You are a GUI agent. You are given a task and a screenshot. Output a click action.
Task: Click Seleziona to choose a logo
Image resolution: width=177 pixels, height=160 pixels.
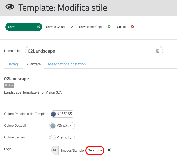(x=95, y=150)
